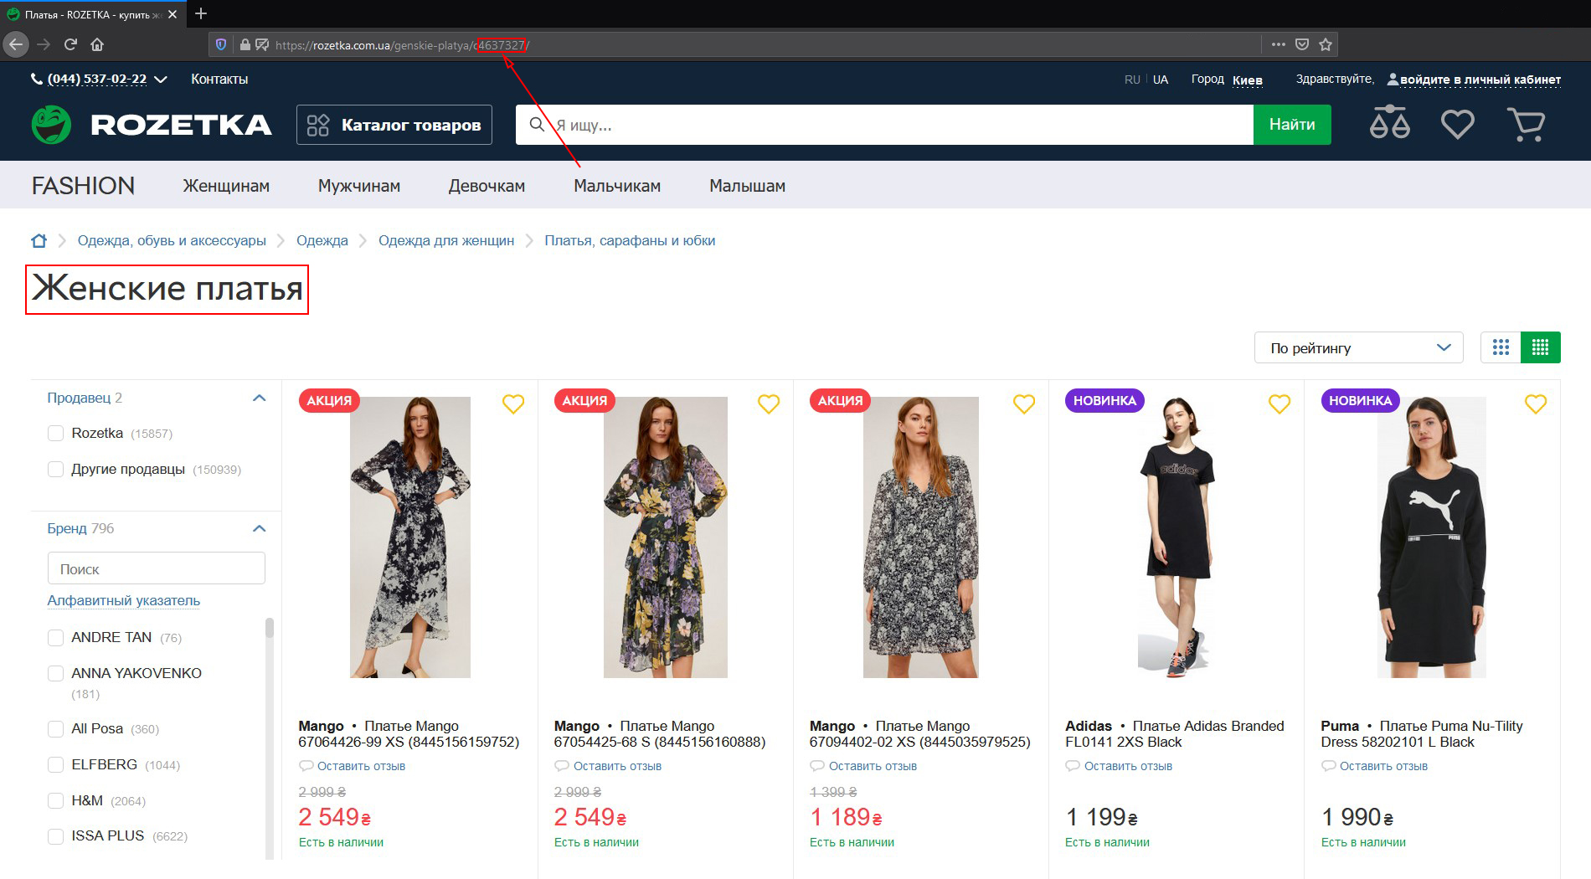Viewport: 1591px width, 879px height.
Task: Add Adidas Branded dress to wishlist
Action: [x=1279, y=404]
